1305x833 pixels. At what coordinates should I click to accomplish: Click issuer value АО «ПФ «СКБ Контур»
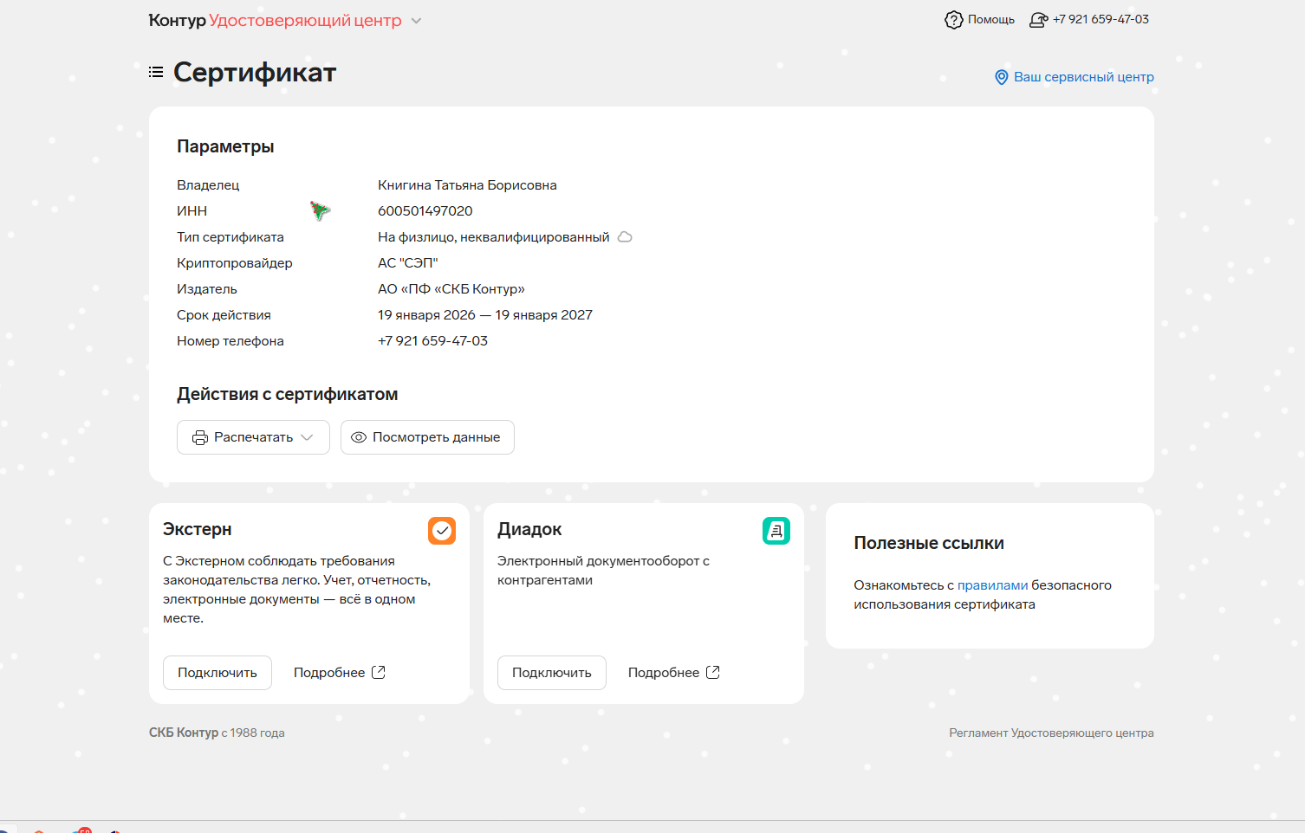pyautogui.click(x=451, y=289)
